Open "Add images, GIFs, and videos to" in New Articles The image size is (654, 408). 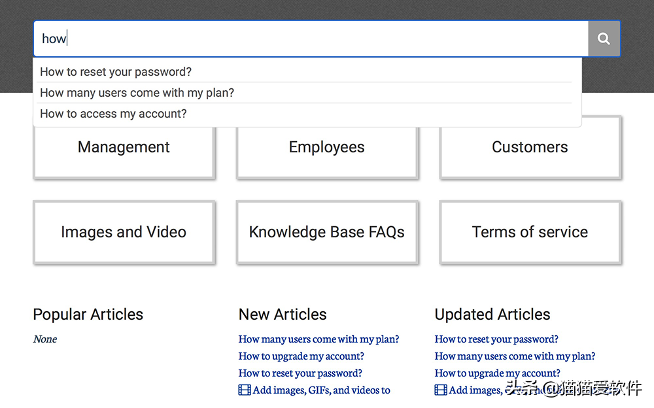(x=322, y=390)
